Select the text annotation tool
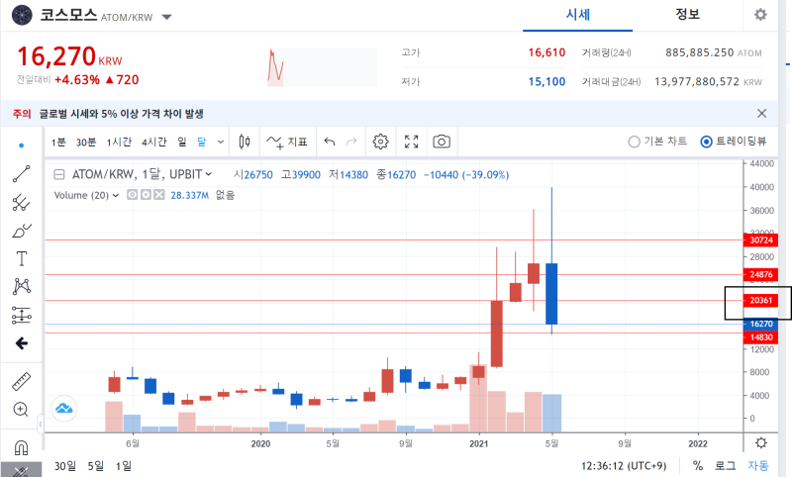This screenshot has height=477, width=792. pos(21,258)
